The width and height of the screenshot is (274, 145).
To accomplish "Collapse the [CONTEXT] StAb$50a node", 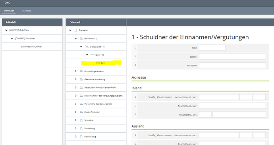I will [x=6, y=30].
